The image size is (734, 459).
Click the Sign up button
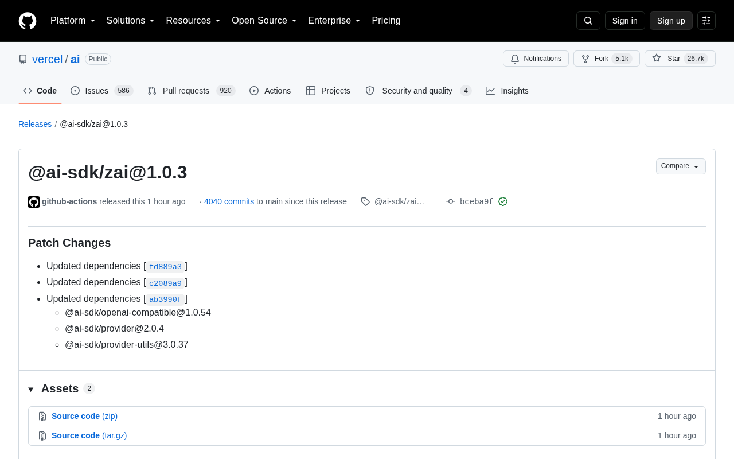pyautogui.click(x=671, y=21)
